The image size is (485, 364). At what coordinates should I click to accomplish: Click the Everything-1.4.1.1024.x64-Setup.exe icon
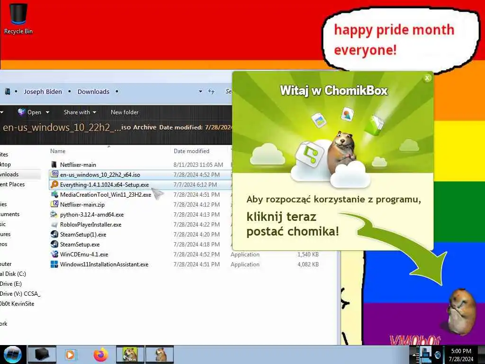tap(54, 184)
